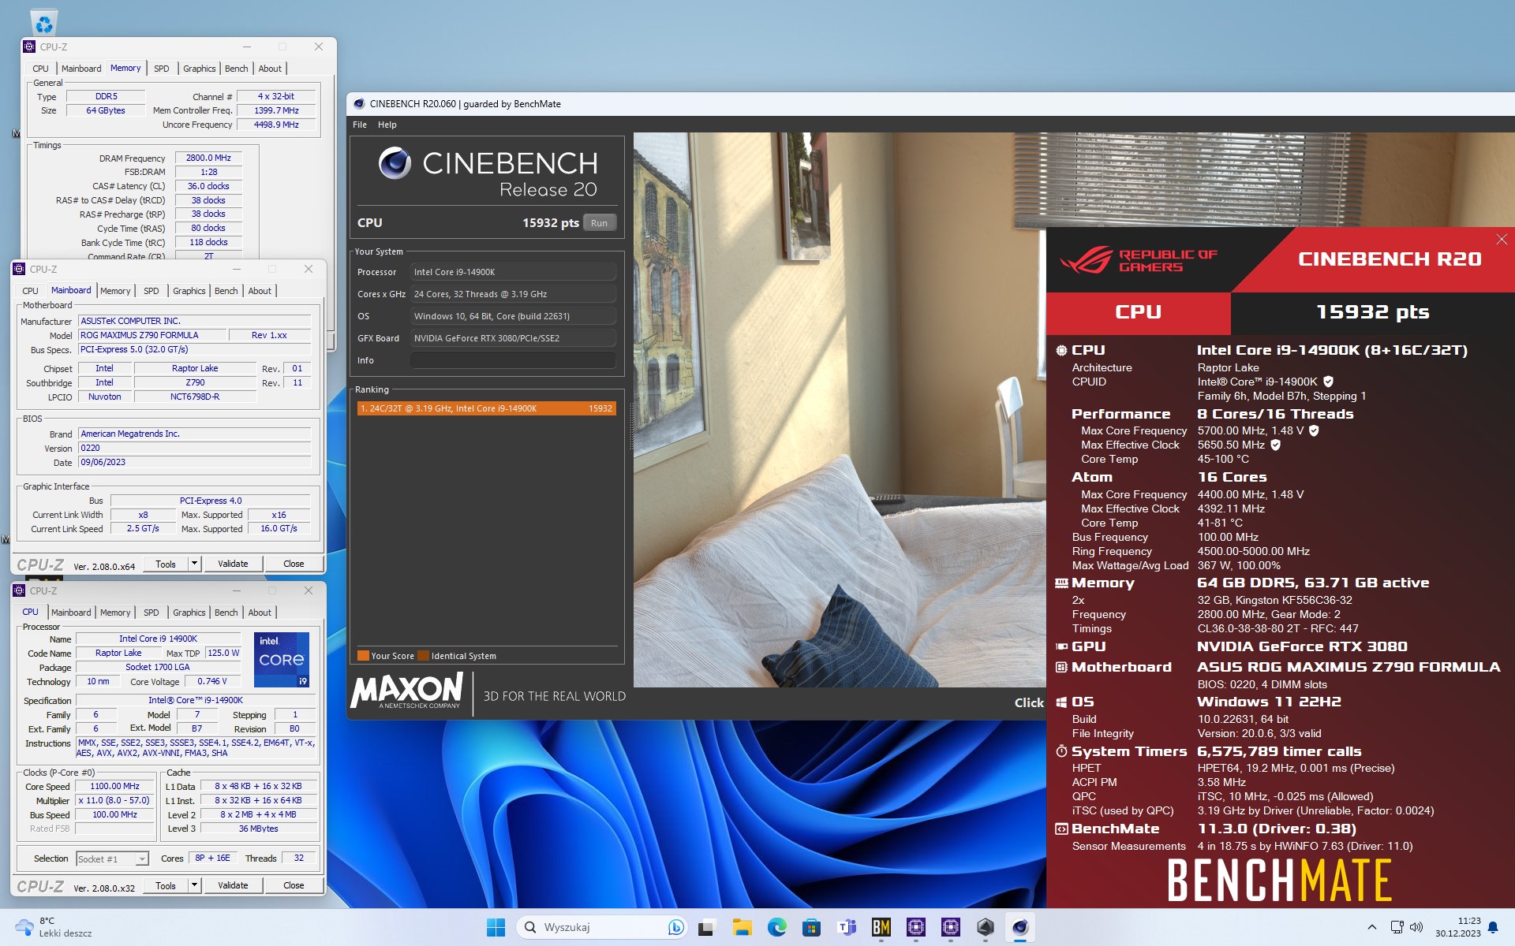Image resolution: width=1515 pixels, height=946 pixels.
Task: Open the File menu in Cinebench
Action: click(360, 125)
